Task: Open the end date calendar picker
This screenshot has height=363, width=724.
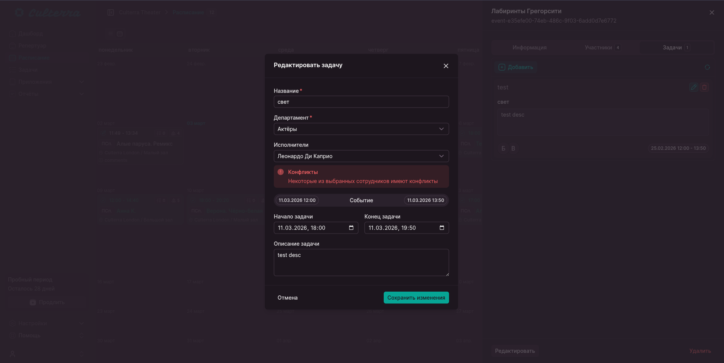Action: tap(442, 228)
